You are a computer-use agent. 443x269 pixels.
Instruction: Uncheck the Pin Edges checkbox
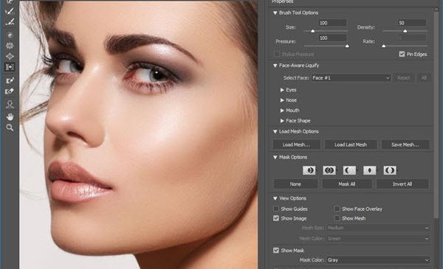coord(402,54)
